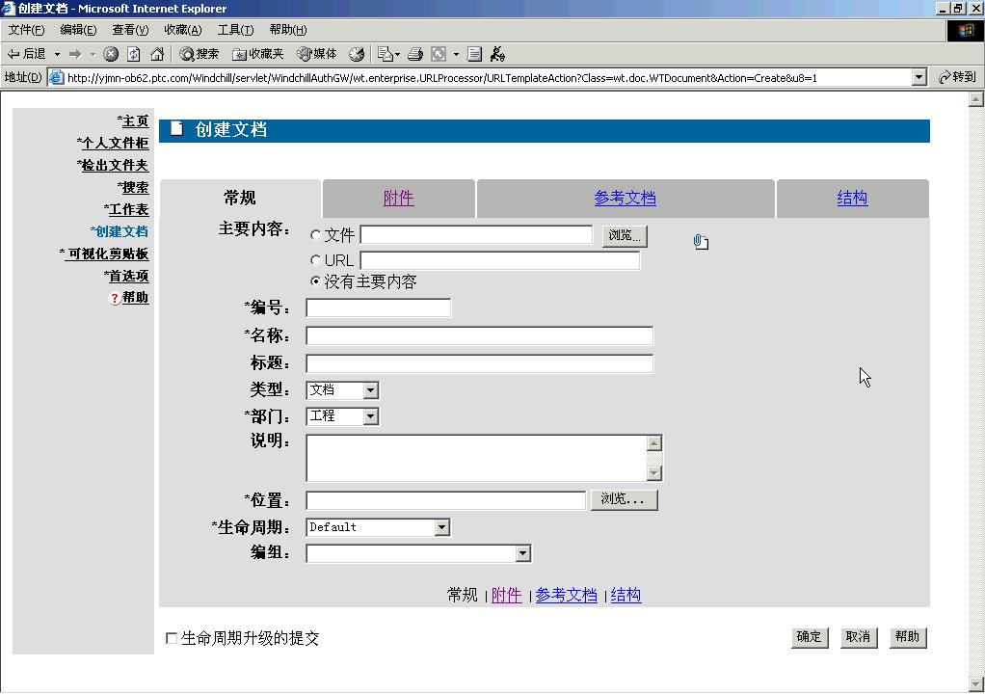The image size is (985, 694).
Task: Click the Mail toolbar icon
Action: point(385,54)
